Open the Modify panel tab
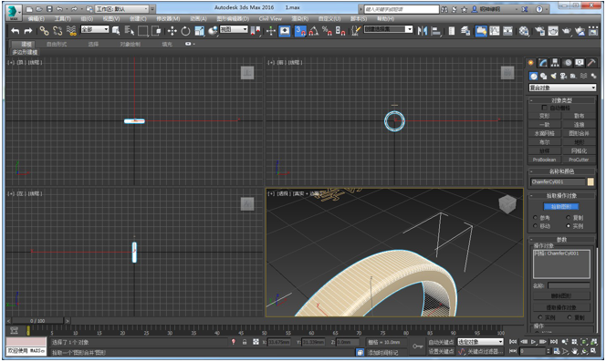 click(543, 63)
